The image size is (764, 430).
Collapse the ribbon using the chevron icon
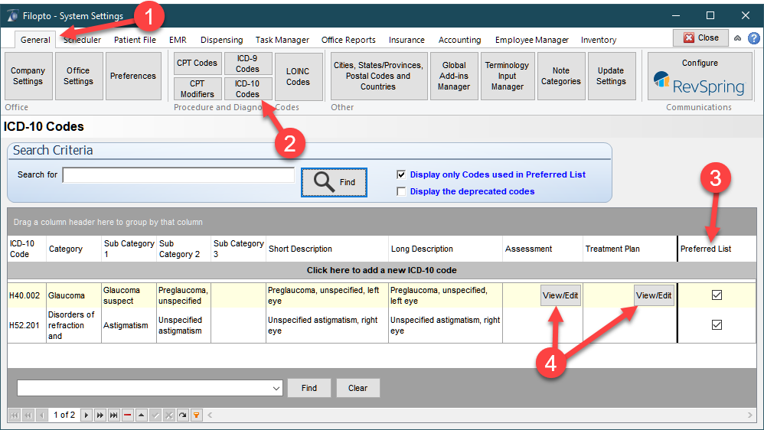[x=737, y=38]
